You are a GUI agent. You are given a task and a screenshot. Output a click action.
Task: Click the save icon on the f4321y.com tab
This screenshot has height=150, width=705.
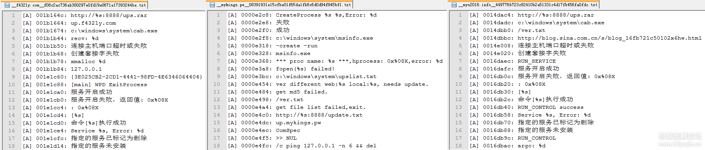(x=7, y=5)
